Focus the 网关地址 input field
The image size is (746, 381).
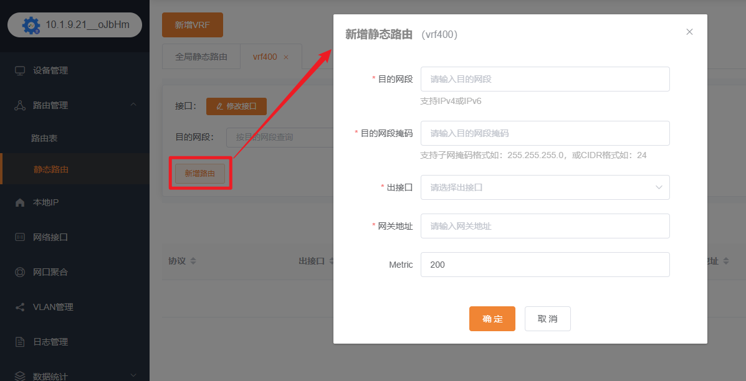point(545,226)
